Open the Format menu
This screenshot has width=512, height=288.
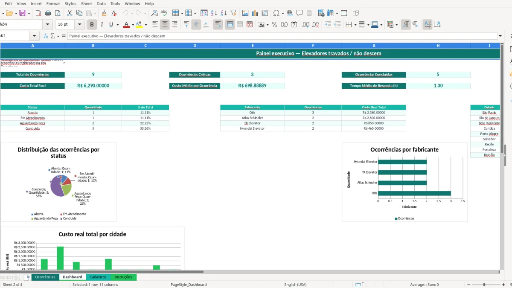tap(53, 3)
